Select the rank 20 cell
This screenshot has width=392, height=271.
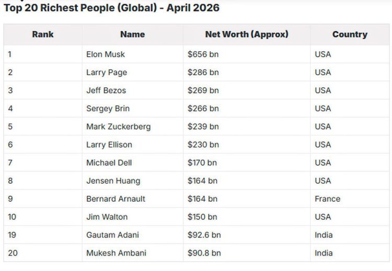pos(13,253)
